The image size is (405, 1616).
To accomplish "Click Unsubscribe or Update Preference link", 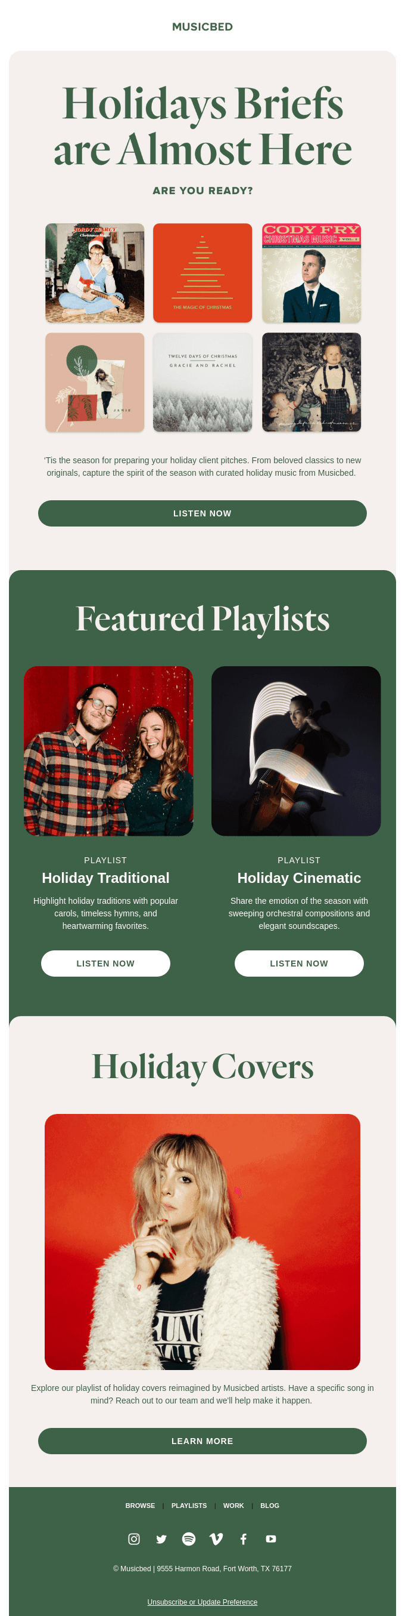I will click(202, 1602).
